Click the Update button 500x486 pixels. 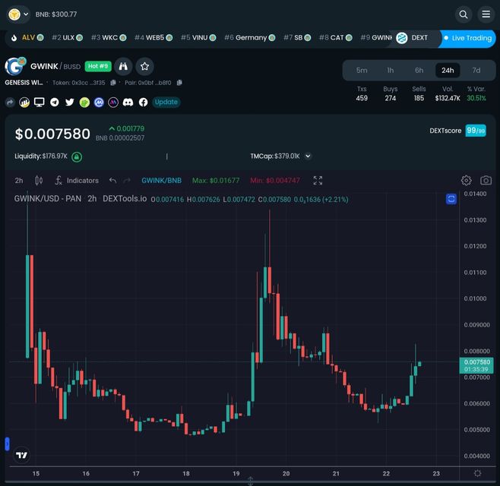166,102
